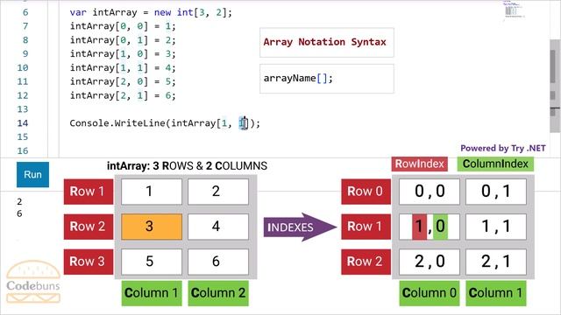Click the intArray 3 ROWS & 2 COLUMNS title
Viewport: 561px width, 315px height.
[187, 166]
